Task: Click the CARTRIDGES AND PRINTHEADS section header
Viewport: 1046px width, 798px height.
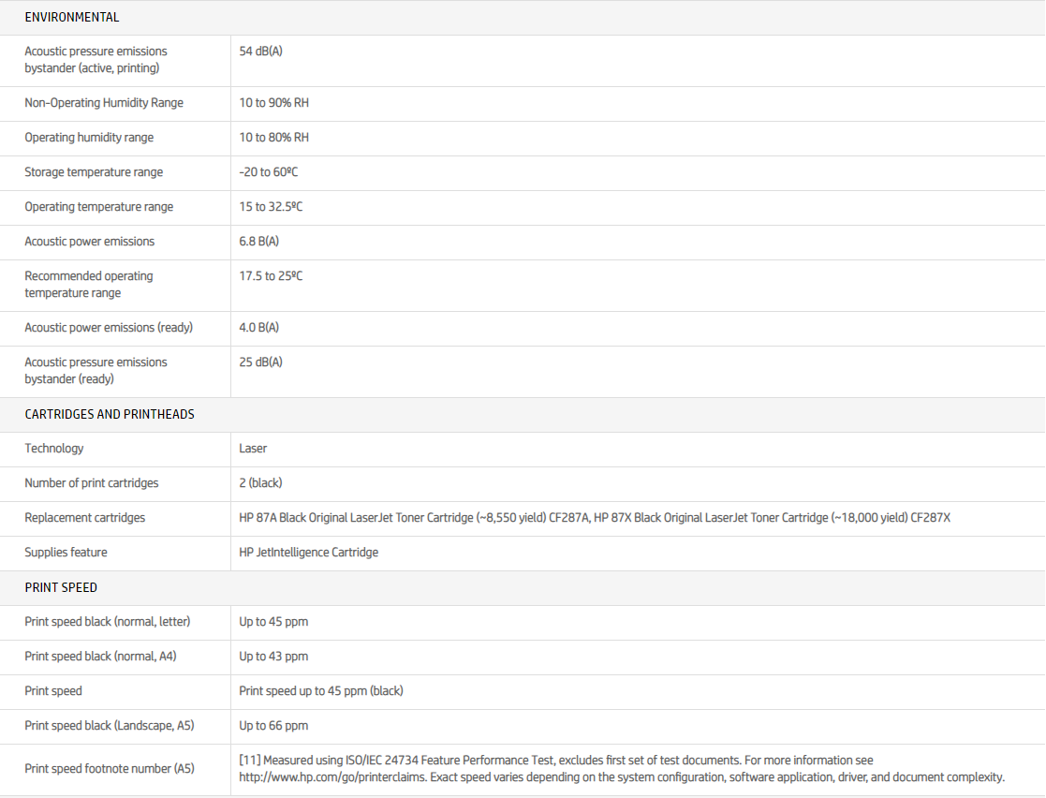Action: pyautogui.click(x=110, y=414)
